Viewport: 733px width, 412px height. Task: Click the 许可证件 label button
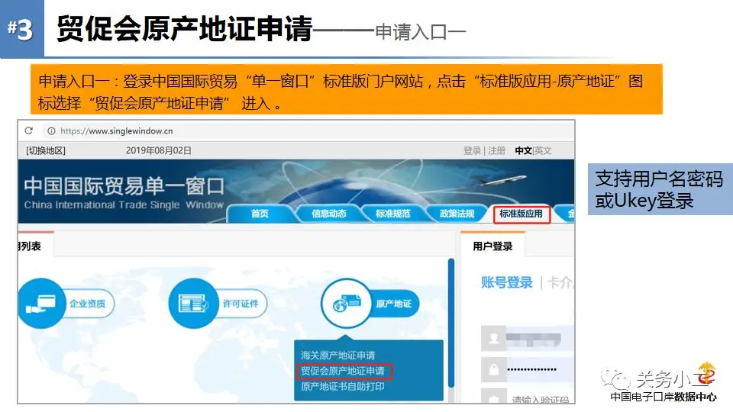coord(241,304)
